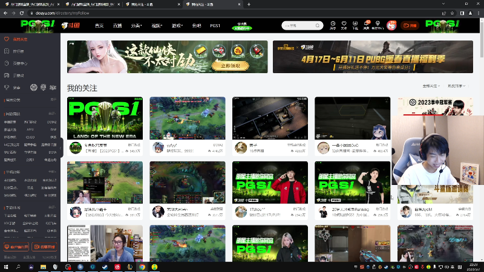Click the browser back arrow

coord(5,13)
